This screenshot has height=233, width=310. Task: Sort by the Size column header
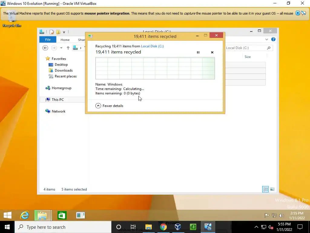click(x=248, y=57)
